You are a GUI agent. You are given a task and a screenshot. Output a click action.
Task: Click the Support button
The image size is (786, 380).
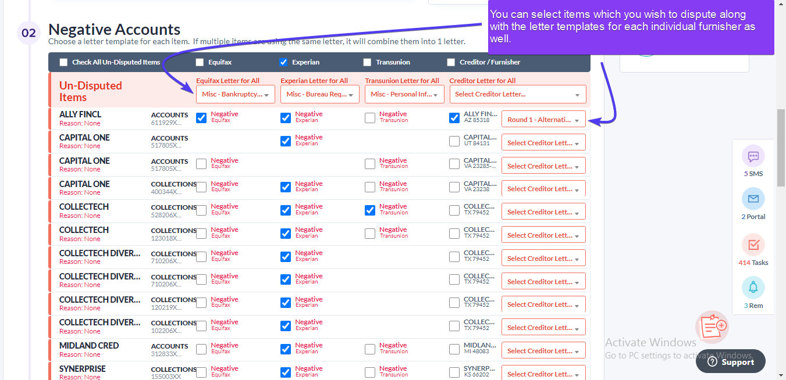pos(730,361)
